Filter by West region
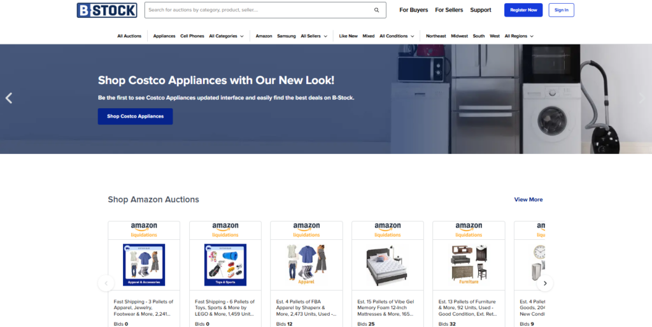Viewport: 652px width, 327px height. (495, 36)
